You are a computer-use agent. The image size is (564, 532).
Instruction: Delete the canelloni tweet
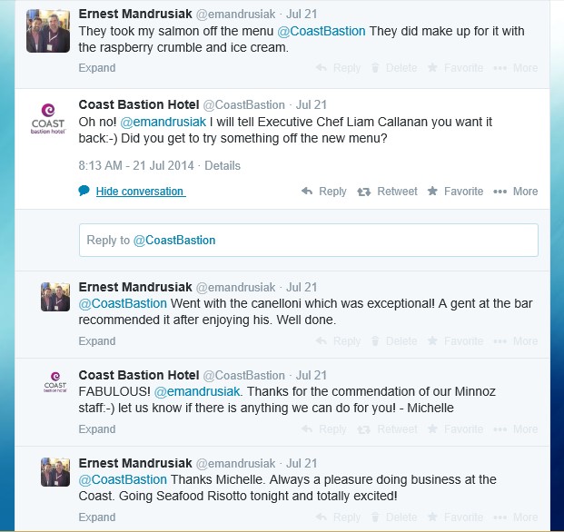pyautogui.click(x=394, y=340)
